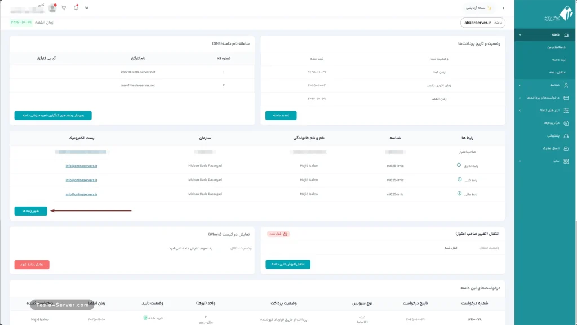Click info icon beside رابط فنی
Image resolution: width=577 pixels, height=325 pixels.
tap(459, 179)
